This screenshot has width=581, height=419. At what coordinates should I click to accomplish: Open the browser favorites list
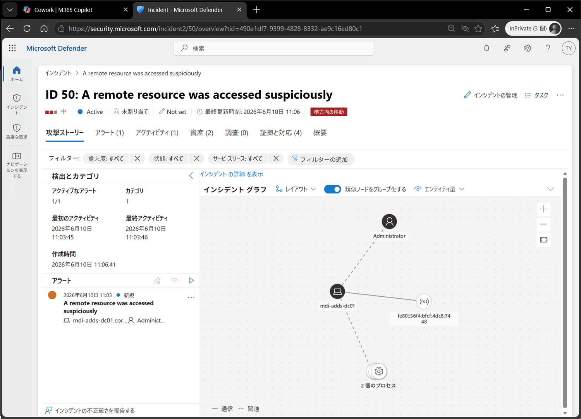495,28
